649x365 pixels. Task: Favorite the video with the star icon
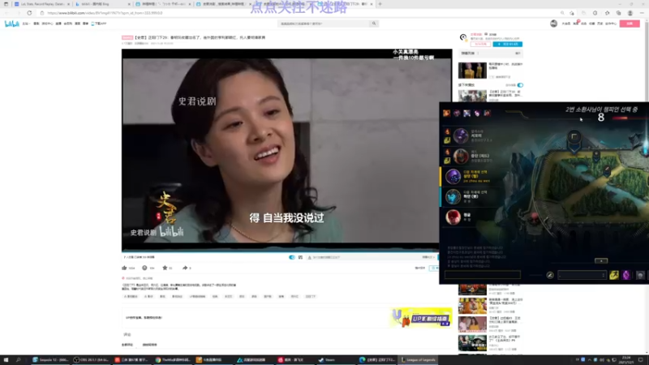click(165, 268)
